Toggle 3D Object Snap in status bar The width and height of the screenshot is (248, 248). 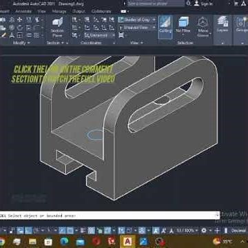[107, 230]
